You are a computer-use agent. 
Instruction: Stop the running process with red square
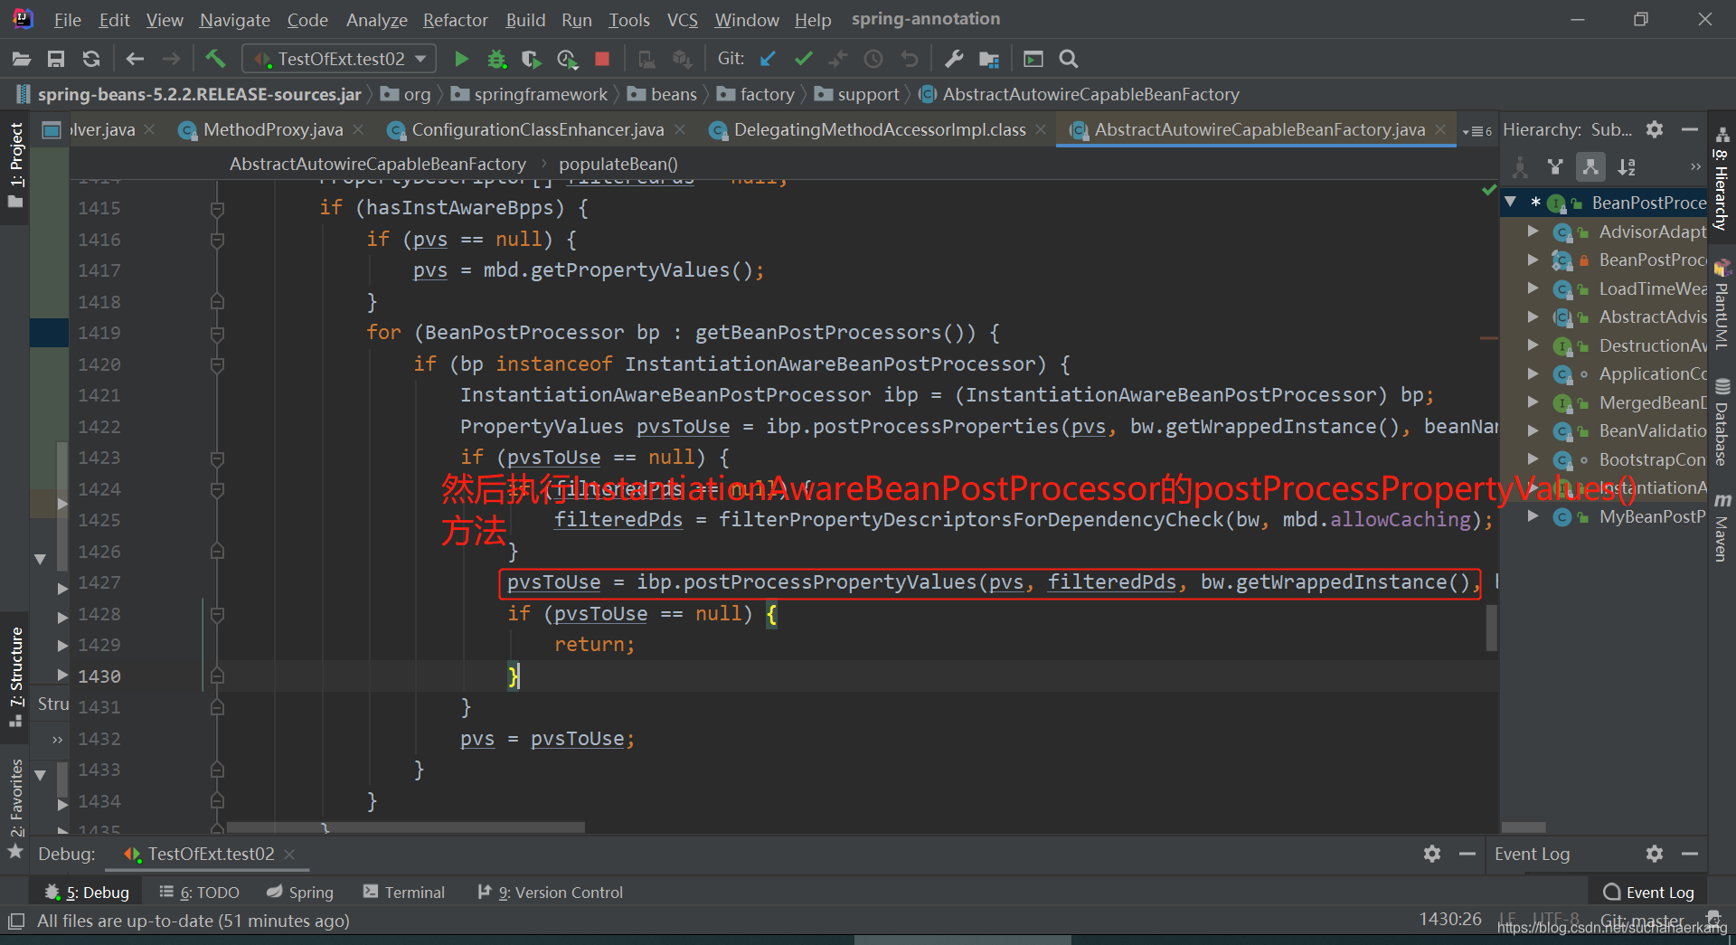click(x=602, y=59)
